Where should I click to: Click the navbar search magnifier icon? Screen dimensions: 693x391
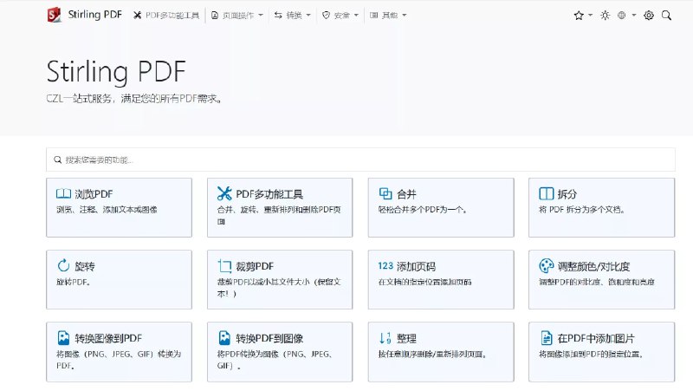[666, 16]
